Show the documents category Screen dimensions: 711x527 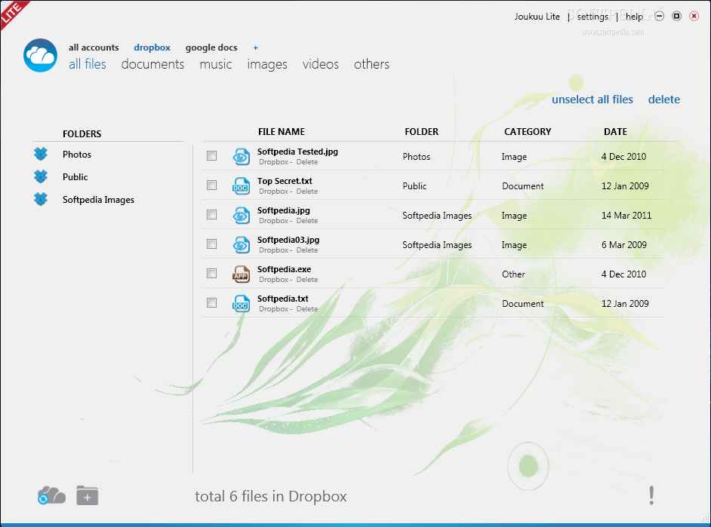152,64
